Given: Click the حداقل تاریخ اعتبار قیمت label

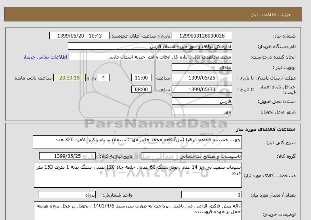Looking at the screenshot, I should 278,90.
